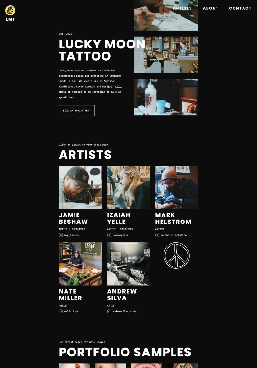Open the Contact nav item
This screenshot has width=257, height=368.
pos(240,8)
